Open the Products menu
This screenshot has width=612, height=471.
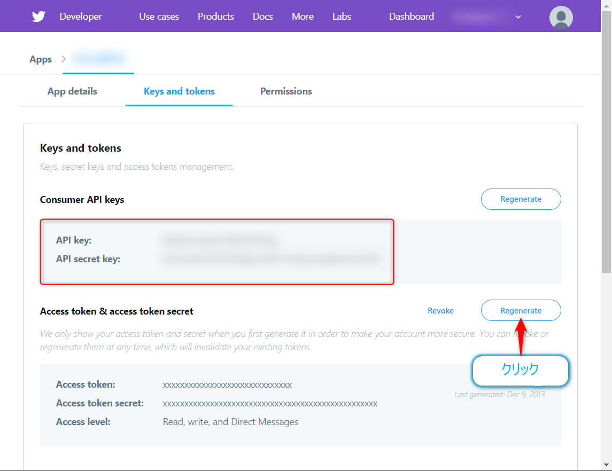[216, 17]
